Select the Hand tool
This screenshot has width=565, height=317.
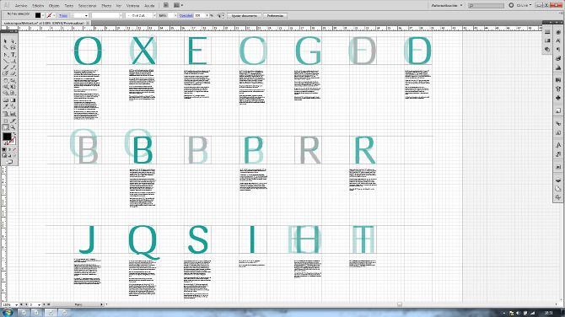point(6,127)
